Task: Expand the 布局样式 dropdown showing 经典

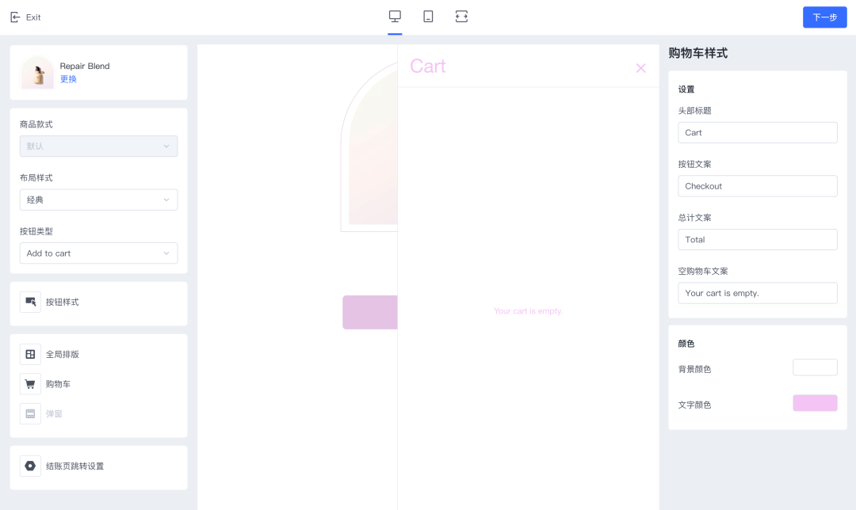Action: (98, 200)
